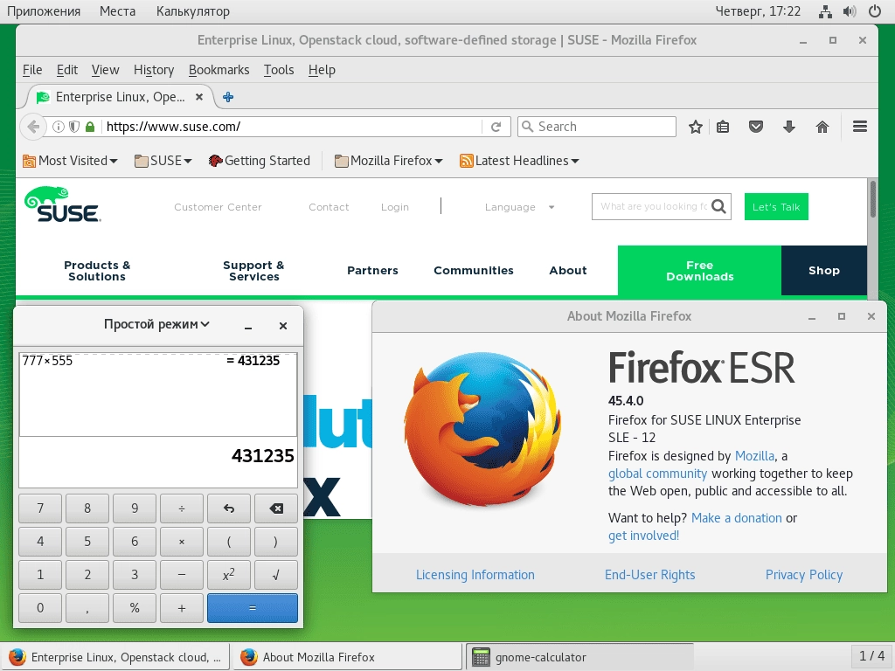The height and width of the screenshot is (671, 895).
Task: Show your bookmarks list icon
Action: 723,127
